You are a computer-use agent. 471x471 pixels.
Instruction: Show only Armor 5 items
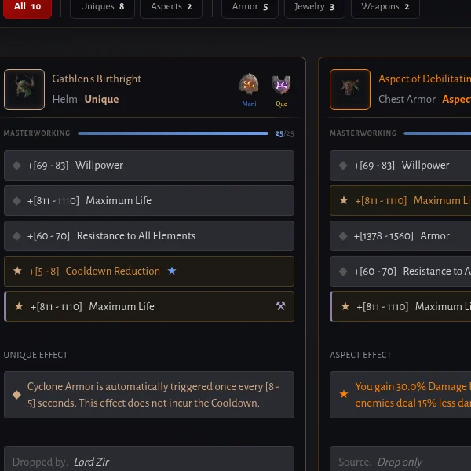[x=250, y=7]
